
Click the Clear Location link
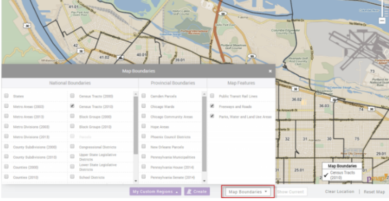click(x=340, y=192)
